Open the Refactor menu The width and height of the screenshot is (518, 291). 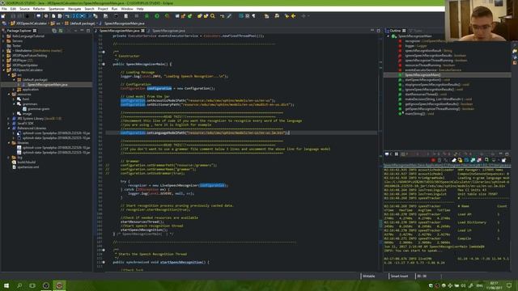point(39,9)
